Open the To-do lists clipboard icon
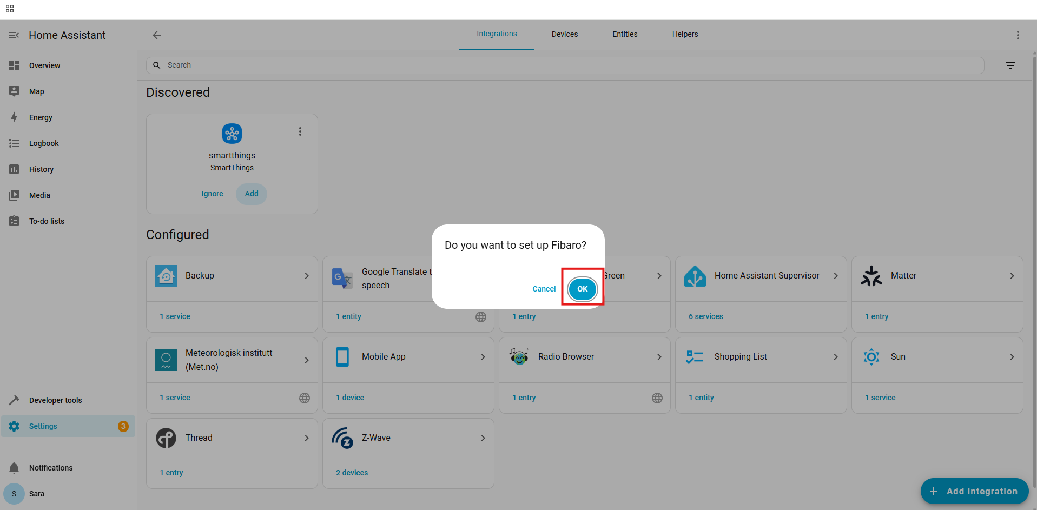Screen dimensions: 1037x510 14,221
